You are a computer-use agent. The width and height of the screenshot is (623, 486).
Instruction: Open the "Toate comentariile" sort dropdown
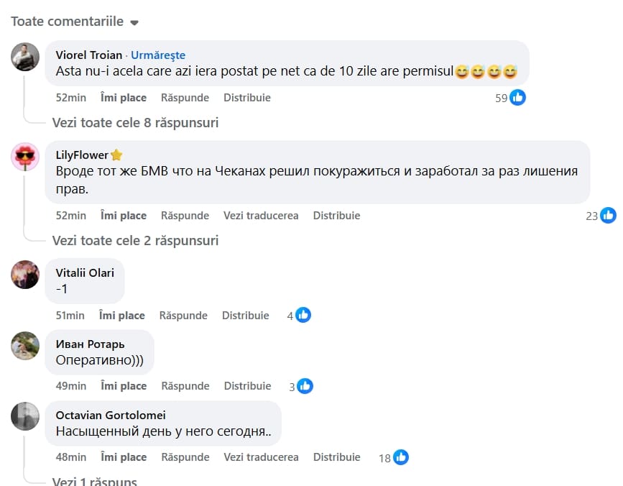75,22
